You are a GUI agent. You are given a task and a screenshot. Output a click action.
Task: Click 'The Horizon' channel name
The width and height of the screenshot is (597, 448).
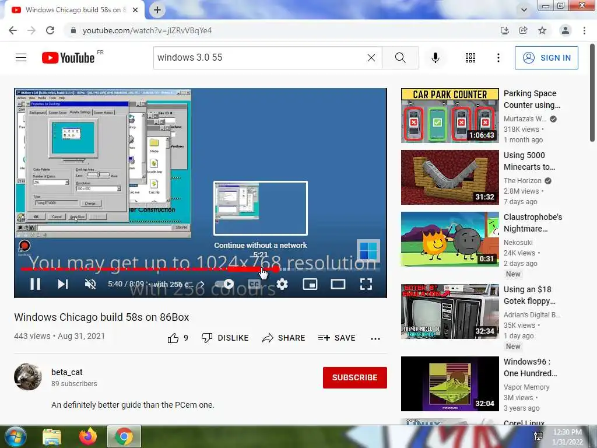click(522, 181)
